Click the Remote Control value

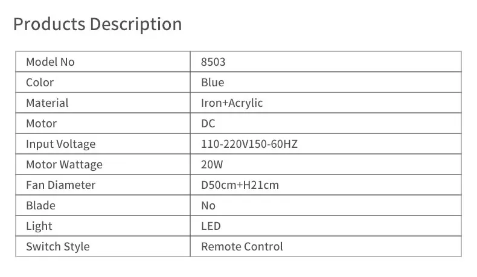point(242,247)
